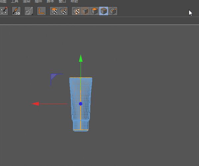Click the red X-axis arrow handle
This screenshot has height=166, width=199.
pos(35,104)
